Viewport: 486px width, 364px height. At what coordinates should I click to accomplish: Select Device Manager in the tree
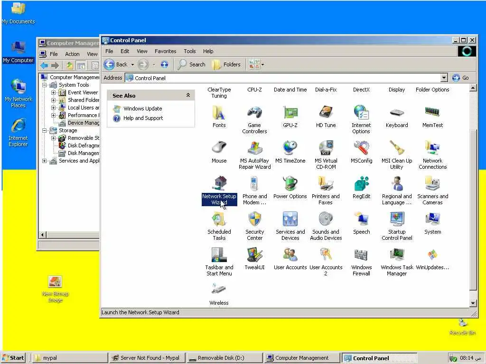coord(84,123)
